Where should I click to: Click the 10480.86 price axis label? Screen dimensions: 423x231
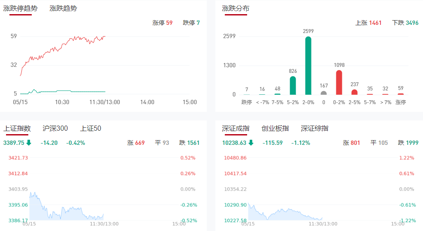tap(235, 158)
